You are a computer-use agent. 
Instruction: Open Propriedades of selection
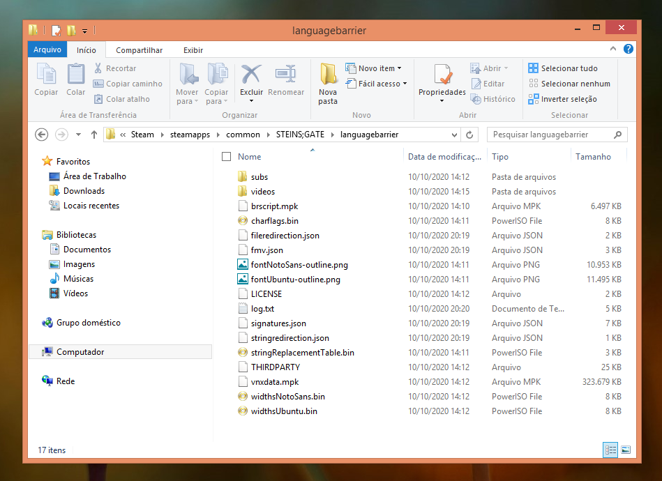(442, 83)
